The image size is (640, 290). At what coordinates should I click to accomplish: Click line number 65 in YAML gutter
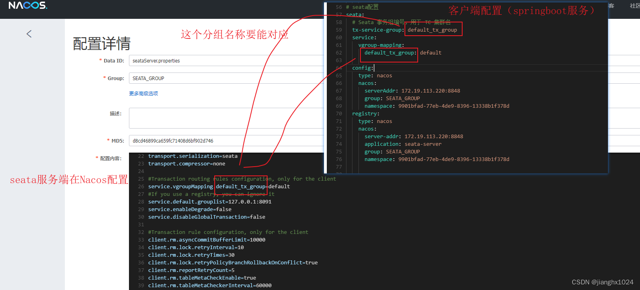(339, 76)
